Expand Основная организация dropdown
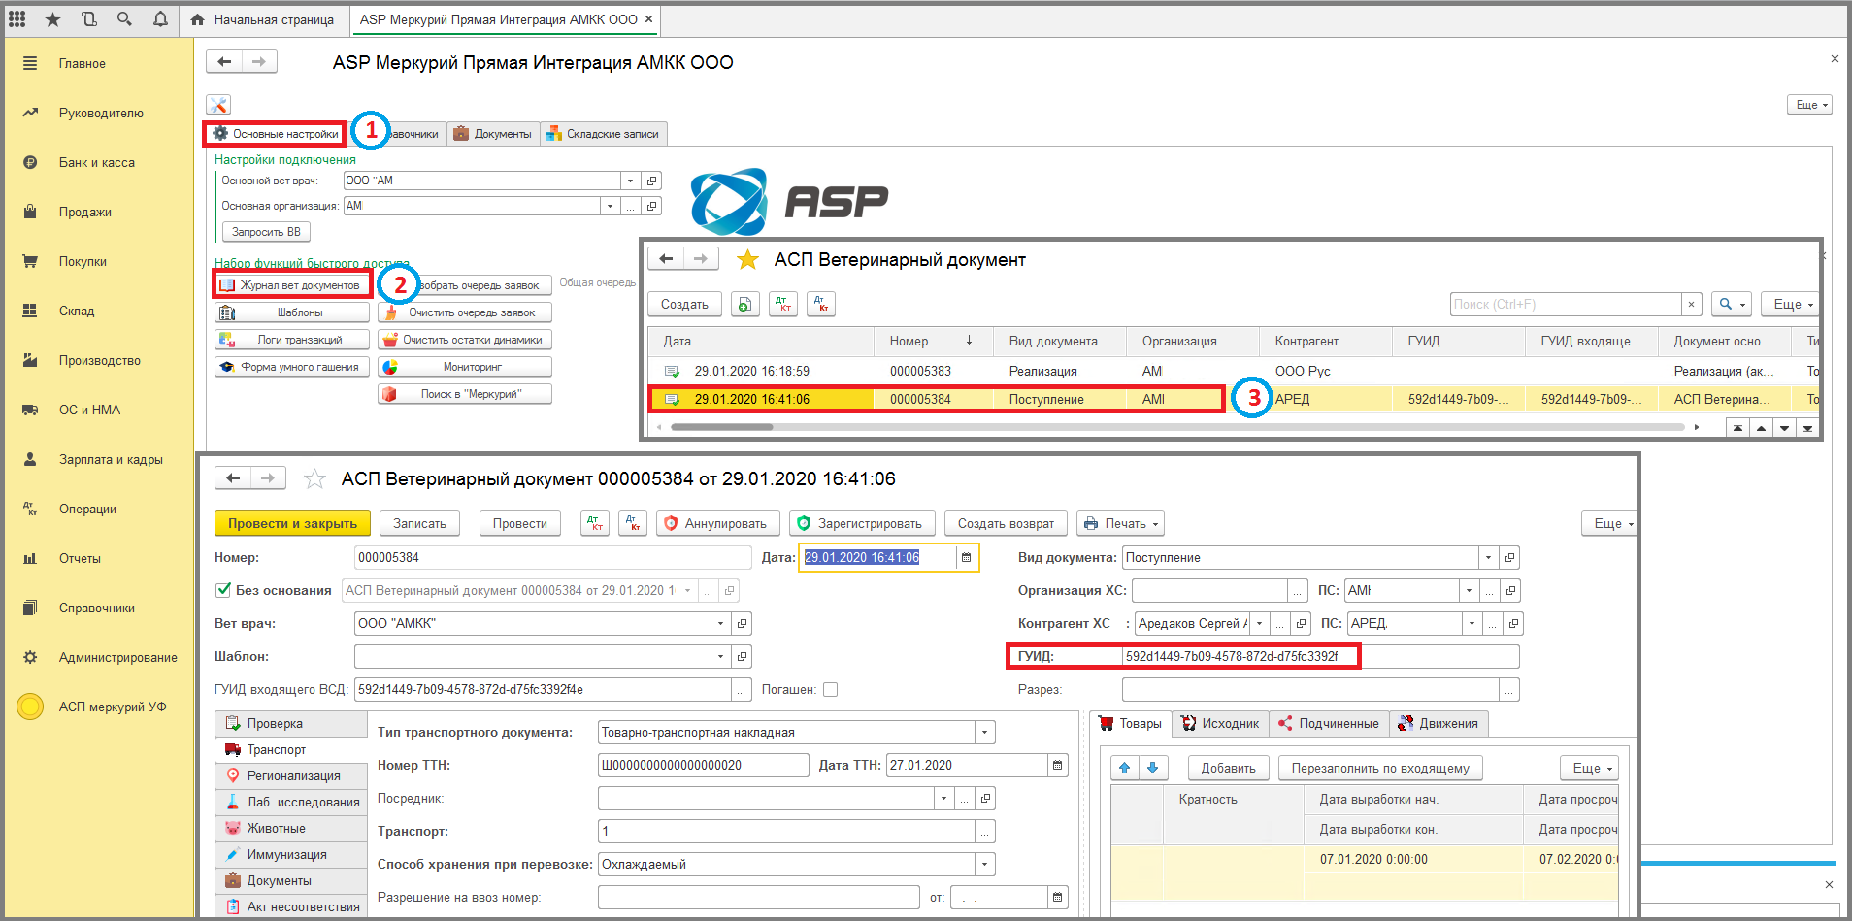The width and height of the screenshot is (1852, 921). (x=610, y=206)
